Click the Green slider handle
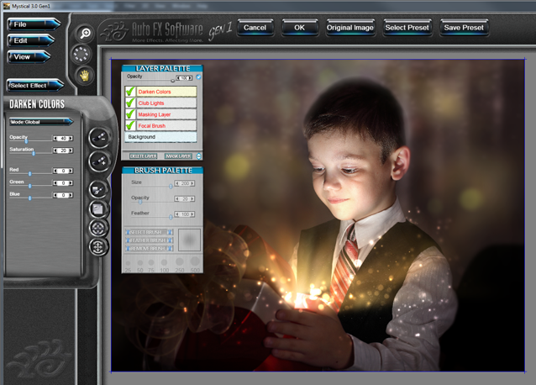536x385 pixels. tap(30, 186)
